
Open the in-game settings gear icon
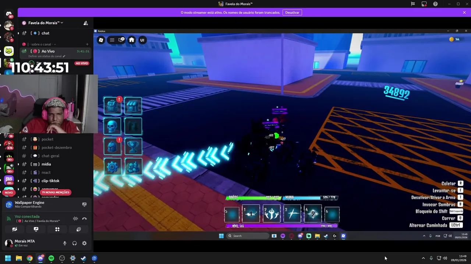click(x=112, y=167)
